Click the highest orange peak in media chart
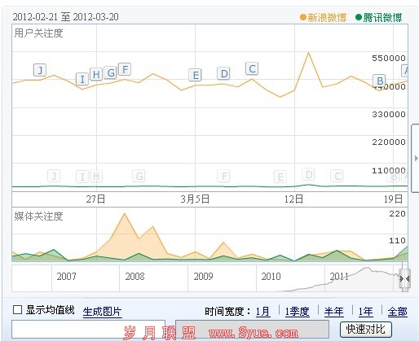 125,214
